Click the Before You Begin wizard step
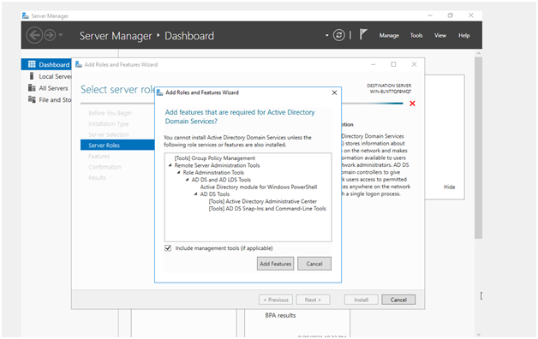The width and height of the screenshot is (538, 339). click(x=110, y=113)
